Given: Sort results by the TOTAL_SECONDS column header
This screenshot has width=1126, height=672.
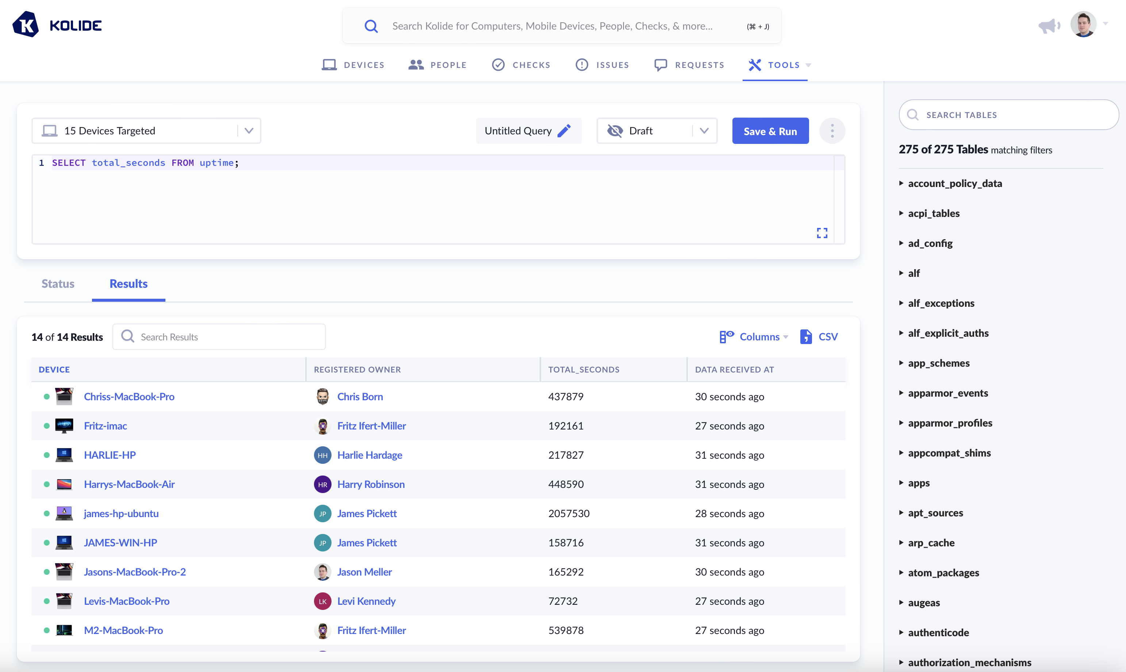Looking at the screenshot, I should tap(583, 370).
